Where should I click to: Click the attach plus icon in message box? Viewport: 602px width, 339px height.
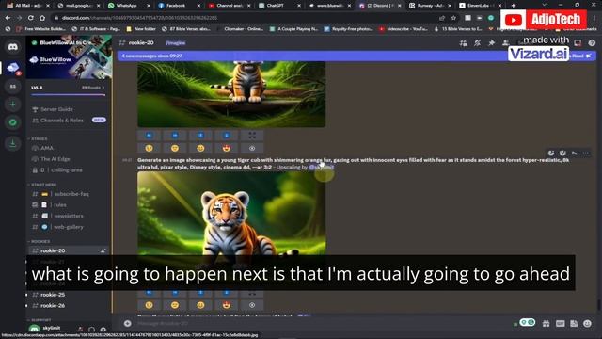(x=128, y=324)
